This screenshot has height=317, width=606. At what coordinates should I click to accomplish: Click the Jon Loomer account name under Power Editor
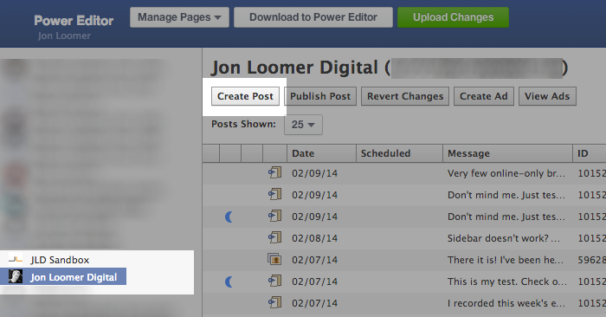click(64, 36)
